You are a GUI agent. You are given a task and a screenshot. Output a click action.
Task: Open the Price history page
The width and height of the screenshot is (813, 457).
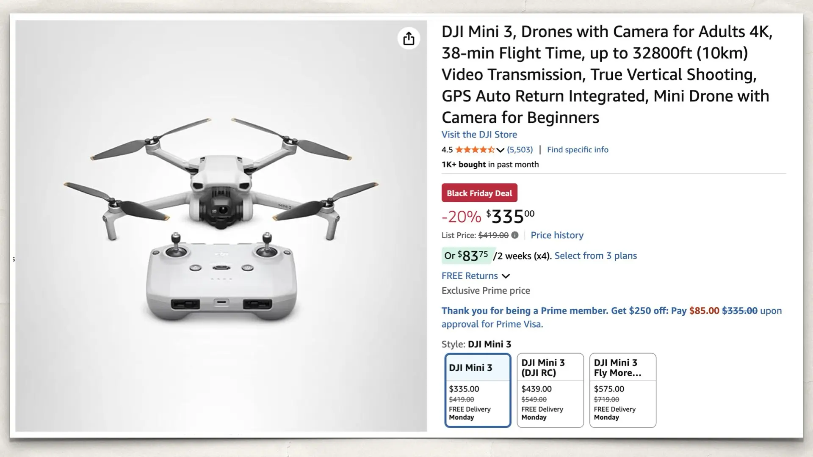[557, 235]
